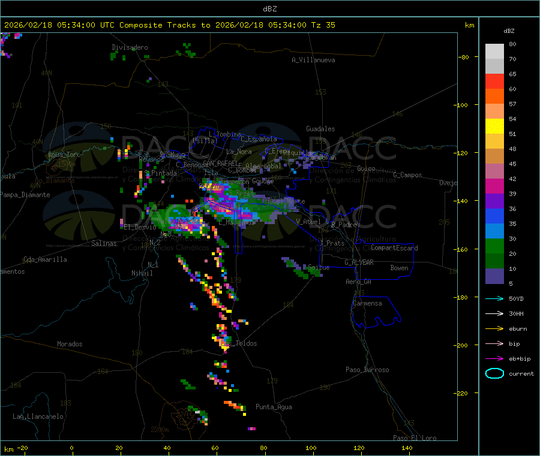Click the Lag.Llancanelo map label
The width and height of the screenshot is (540, 456).
tap(38, 416)
